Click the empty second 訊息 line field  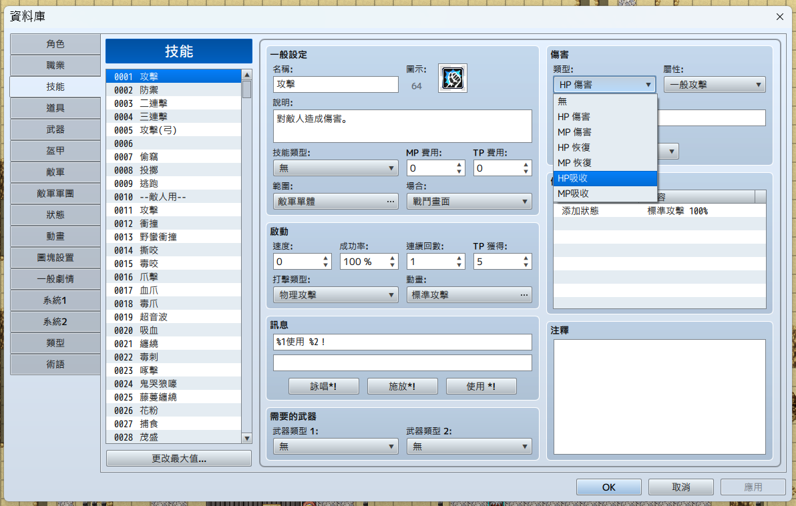(402, 363)
